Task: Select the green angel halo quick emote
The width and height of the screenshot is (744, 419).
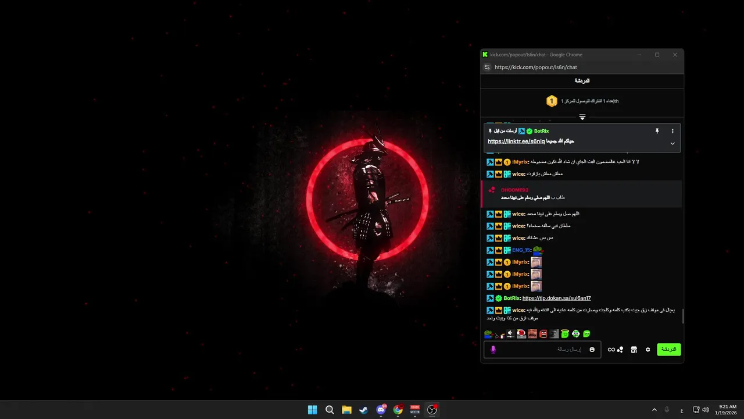Action: pyautogui.click(x=565, y=334)
